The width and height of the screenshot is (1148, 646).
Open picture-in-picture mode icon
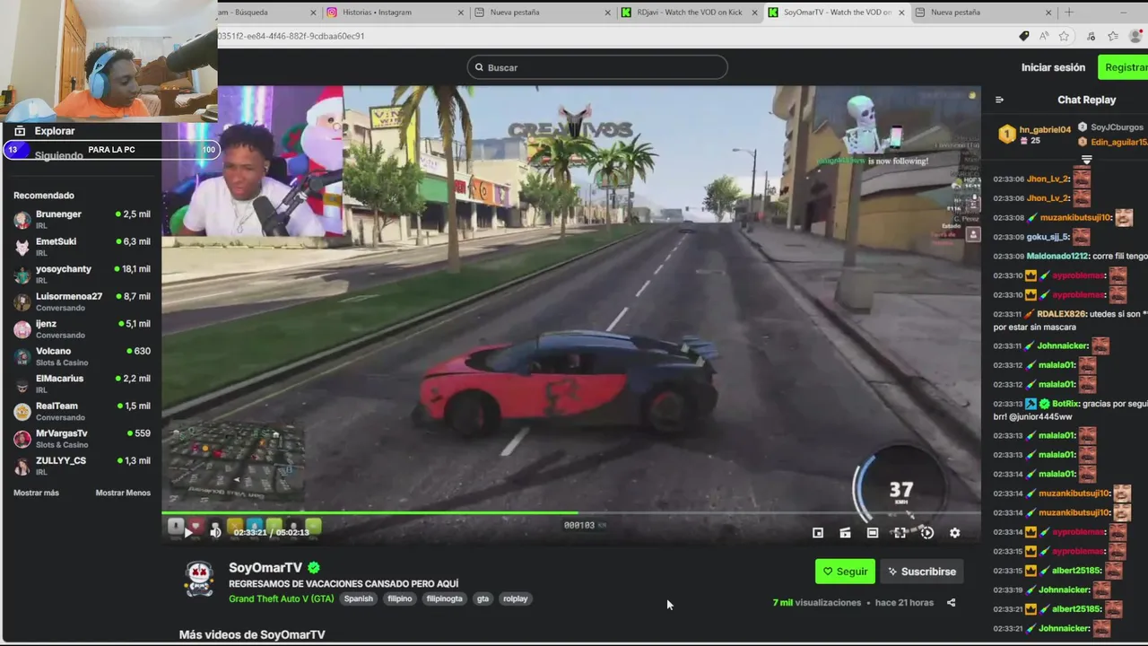(x=818, y=533)
